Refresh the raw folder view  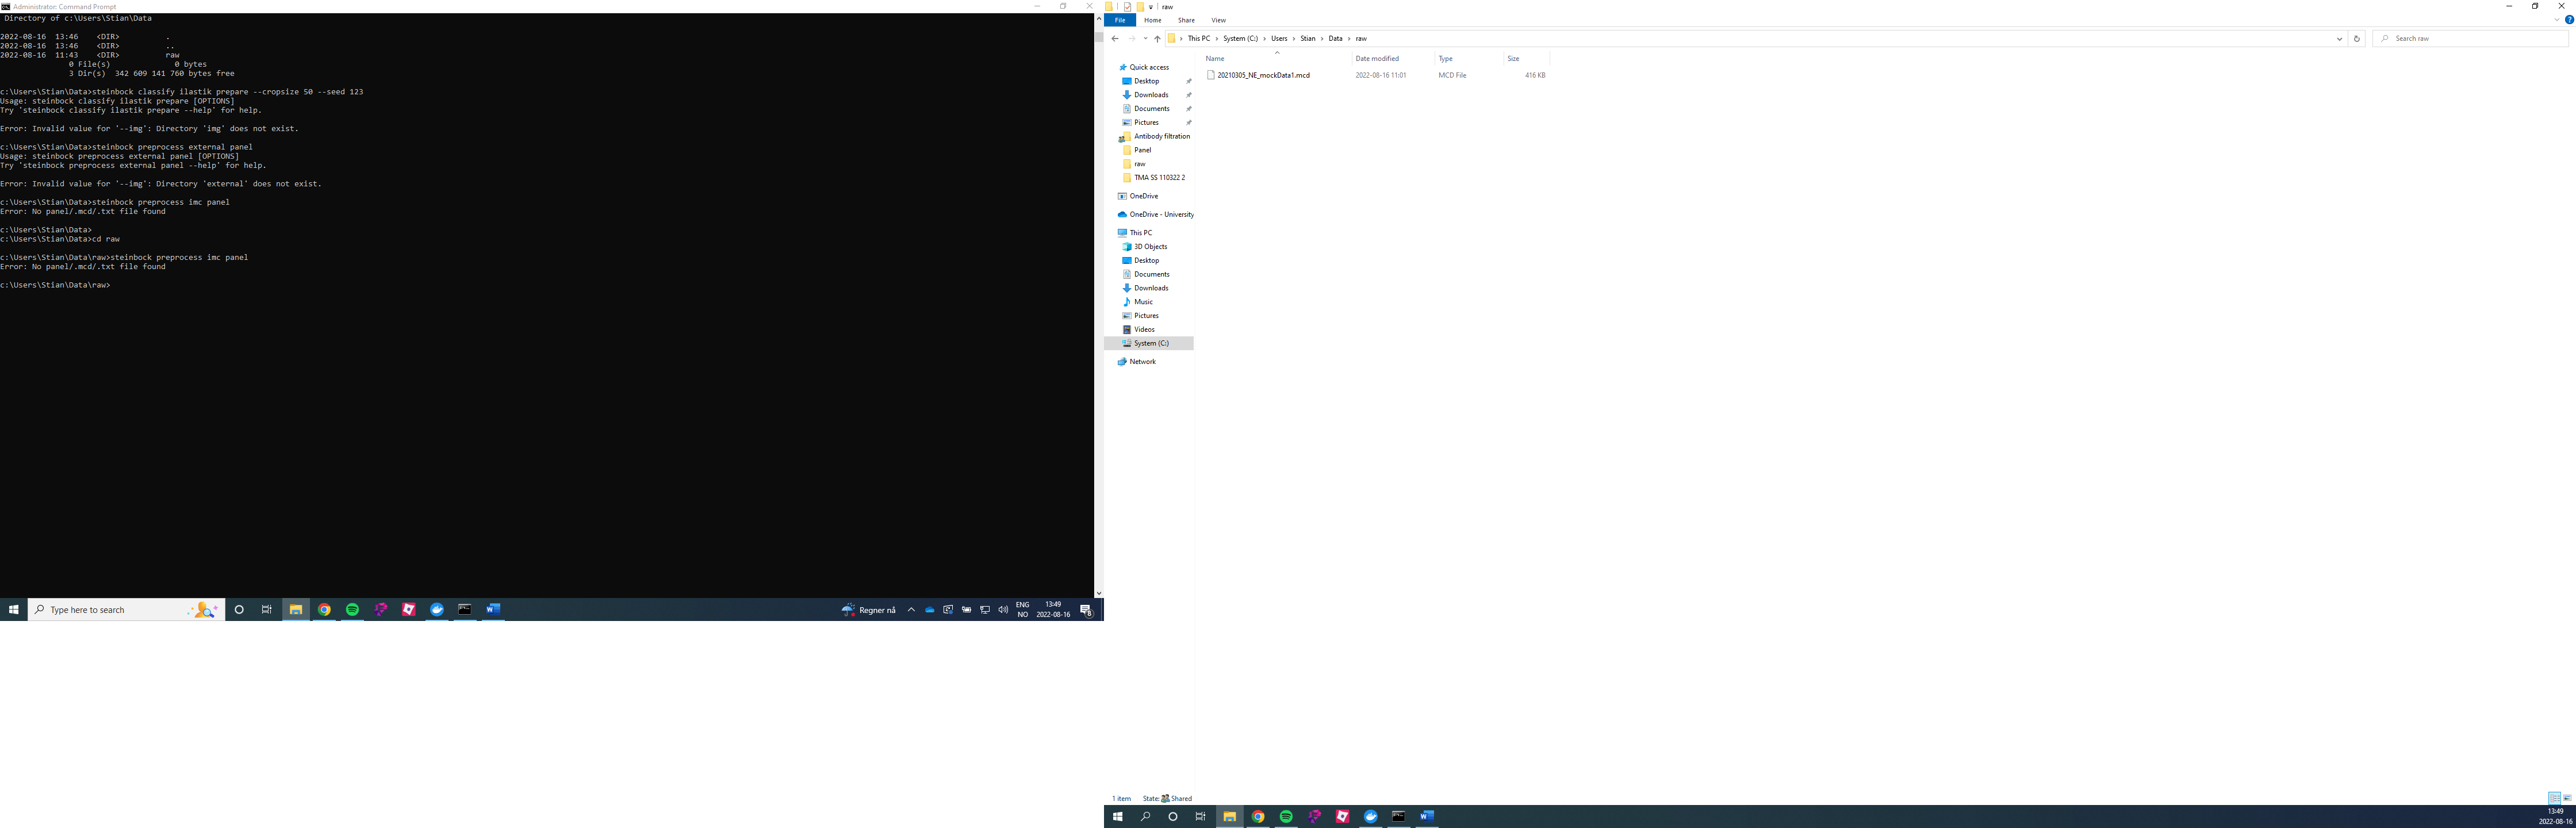click(x=2356, y=39)
